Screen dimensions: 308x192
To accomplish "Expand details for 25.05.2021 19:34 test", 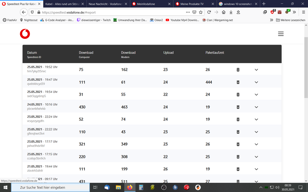I will (x=256, y=95).
